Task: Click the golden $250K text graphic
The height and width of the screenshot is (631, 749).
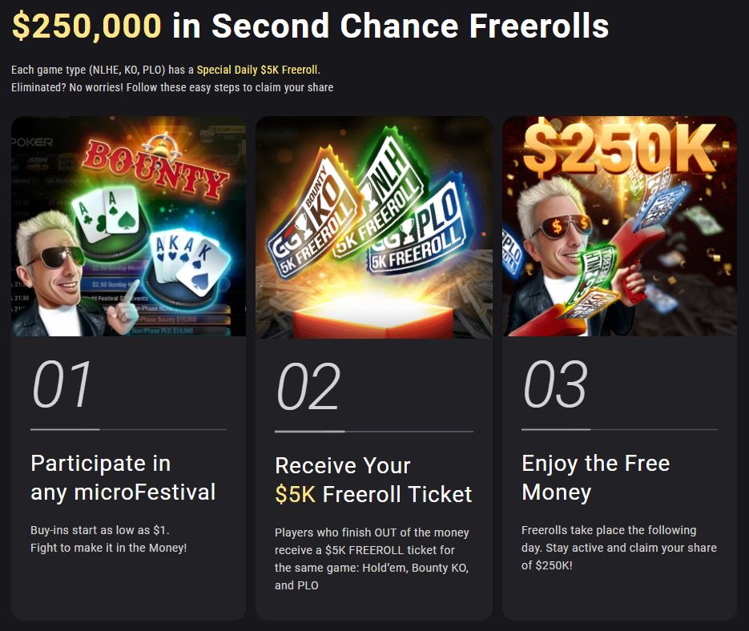Action: pos(619,149)
